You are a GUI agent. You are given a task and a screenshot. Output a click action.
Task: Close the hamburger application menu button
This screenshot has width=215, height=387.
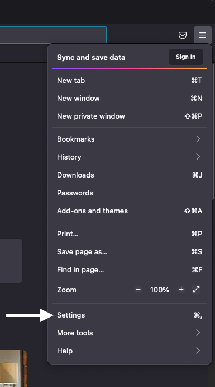point(203,35)
